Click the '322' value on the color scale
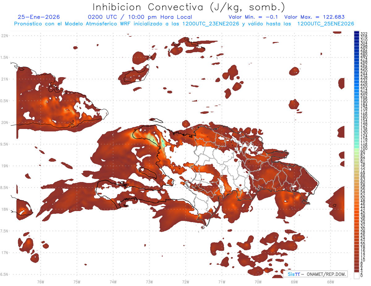This screenshot has height=286, width=371. point(364,33)
